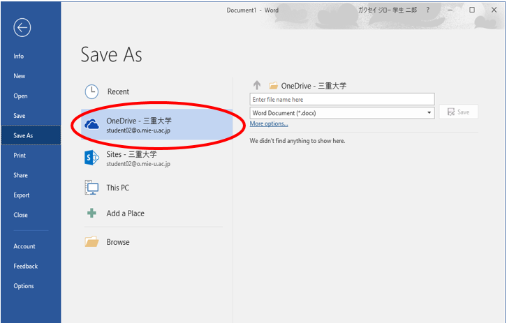507x323 pixels.
Task: Click the OneDrive cloud icon
Action: [91, 125]
